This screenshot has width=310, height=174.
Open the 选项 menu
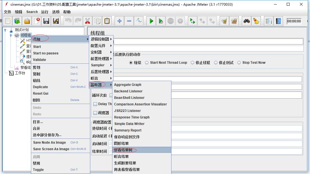[56, 12]
